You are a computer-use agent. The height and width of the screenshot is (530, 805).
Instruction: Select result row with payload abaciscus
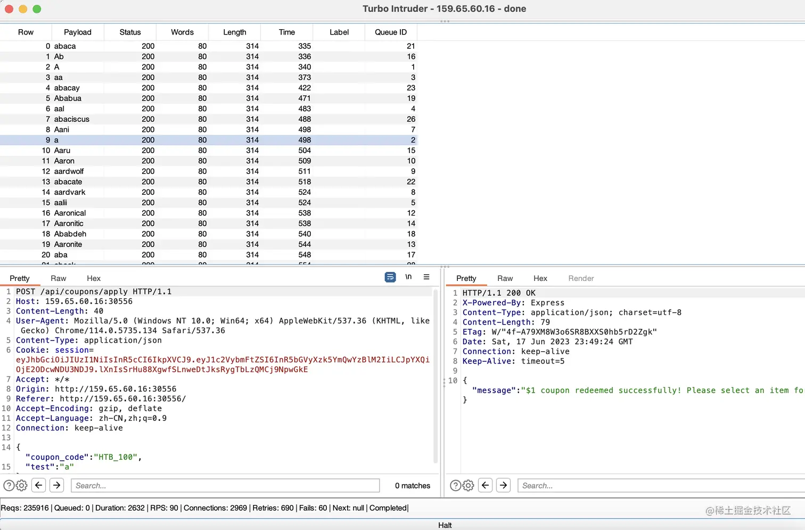tap(209, 119)
